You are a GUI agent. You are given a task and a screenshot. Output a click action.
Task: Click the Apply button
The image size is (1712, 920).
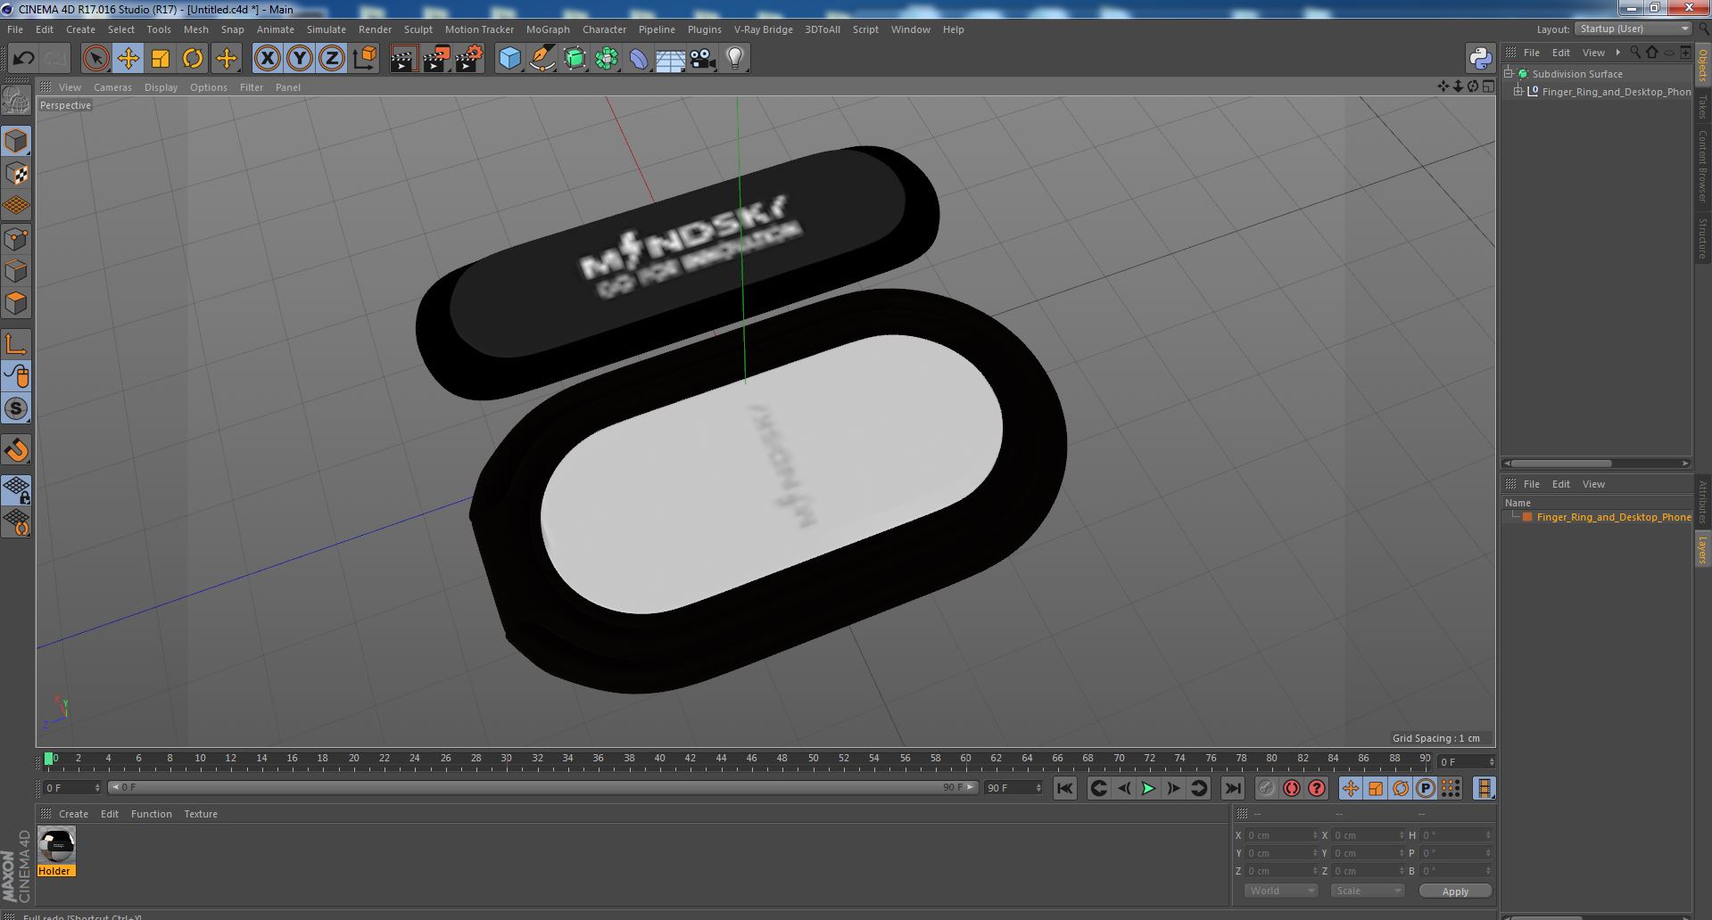(1455, 891)
